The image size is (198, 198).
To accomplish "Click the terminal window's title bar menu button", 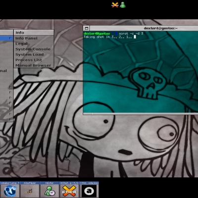I will click(x=87, y=28).
